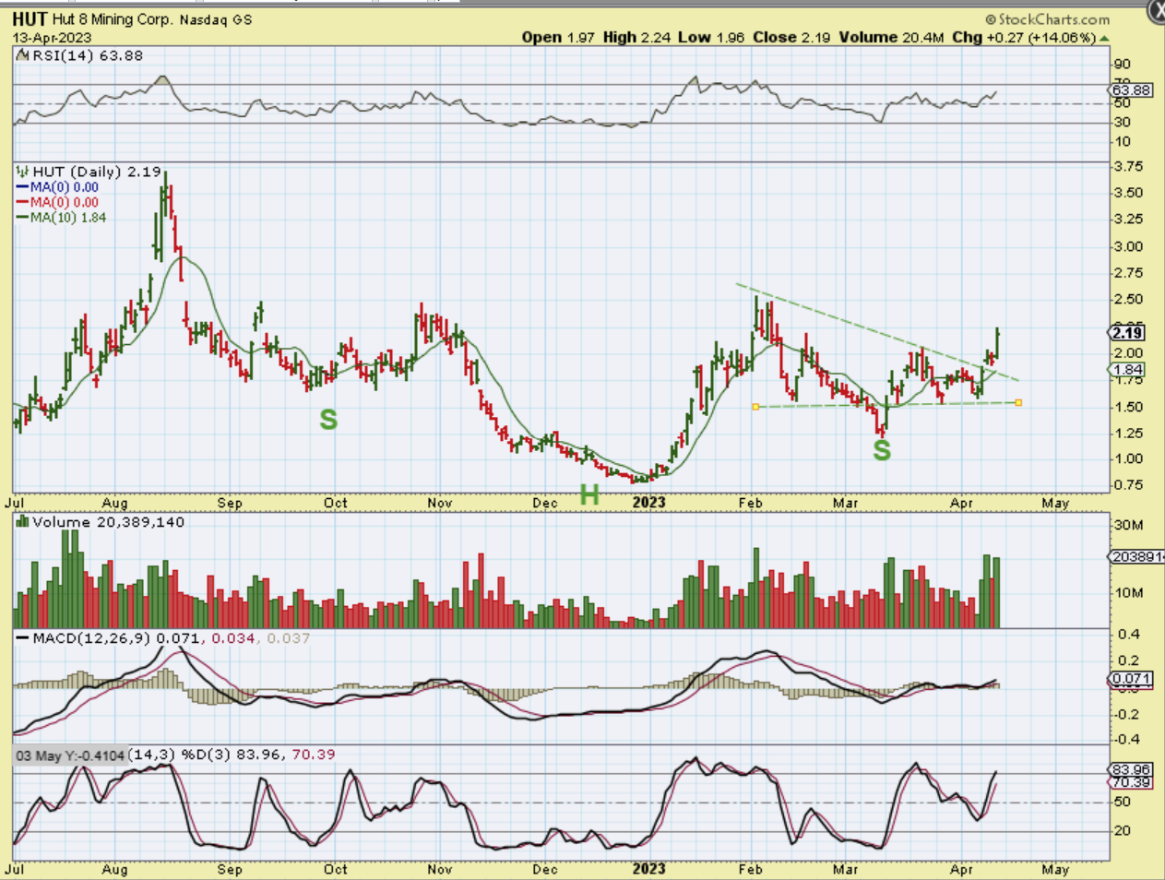Screen dimensions: 1165x880
Task: Click the RSI(14) 63.88 indicator label
Action: [88, 55]
